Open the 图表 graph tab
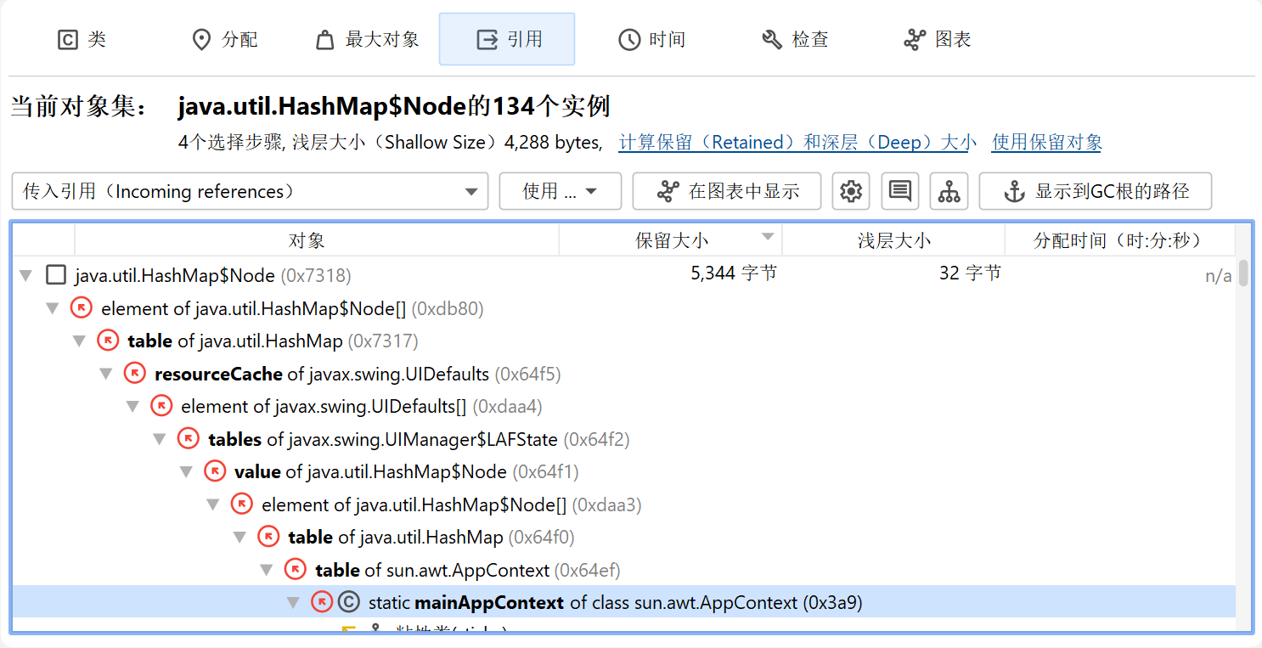Screen dimensions: 1262x648 pos(938,39)
